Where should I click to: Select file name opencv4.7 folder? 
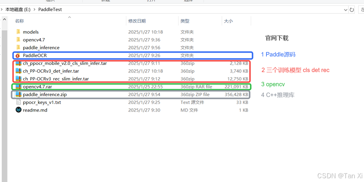pos(34,40)
